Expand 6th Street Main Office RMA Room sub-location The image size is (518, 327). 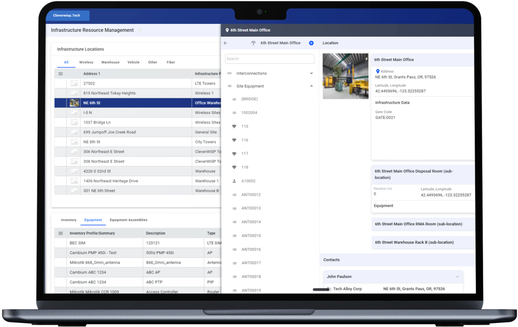tap(423, 224)
